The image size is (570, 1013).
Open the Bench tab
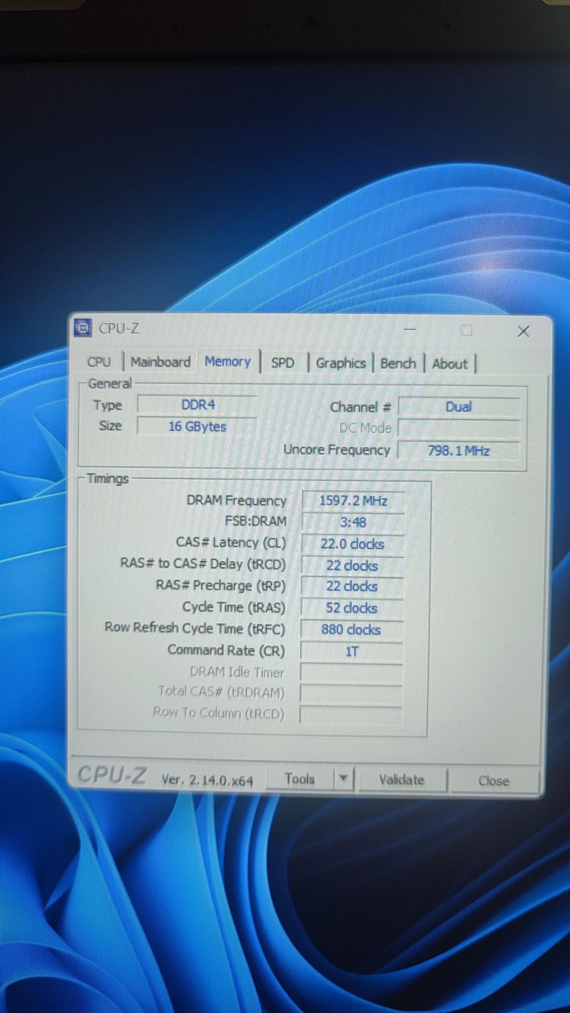398,364
